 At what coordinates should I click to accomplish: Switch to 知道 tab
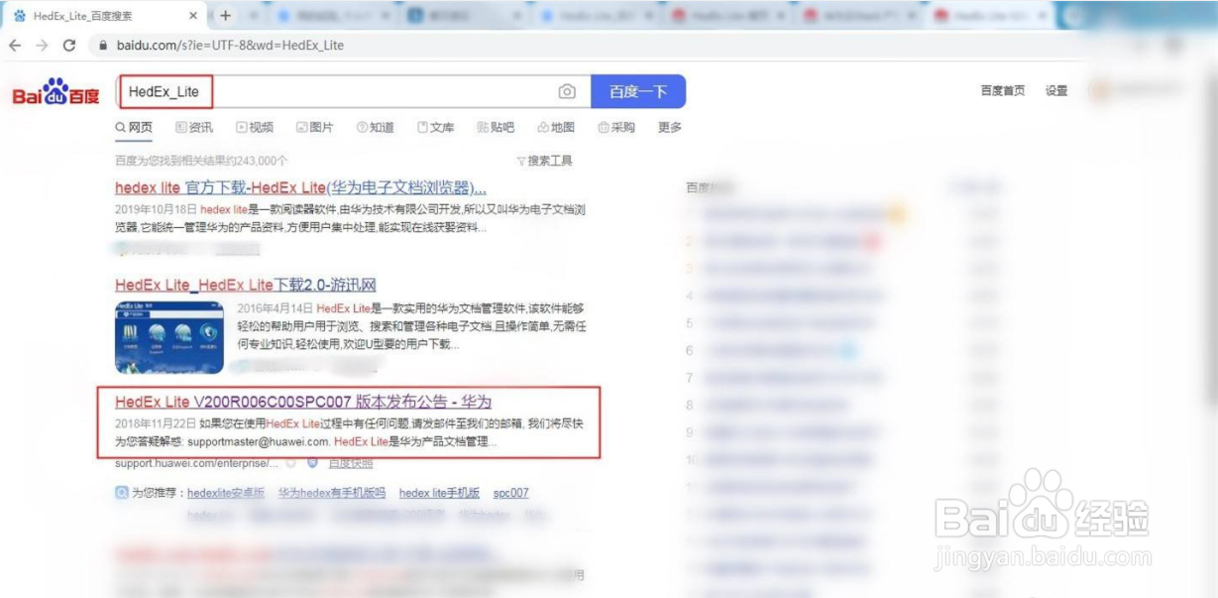coord(376,128)
